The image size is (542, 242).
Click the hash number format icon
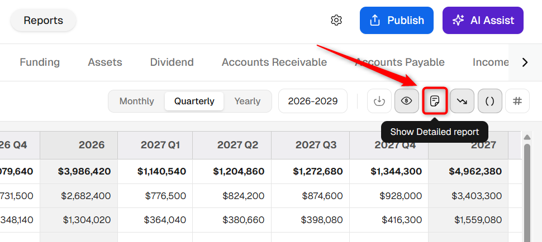click(x=517, y=101)
